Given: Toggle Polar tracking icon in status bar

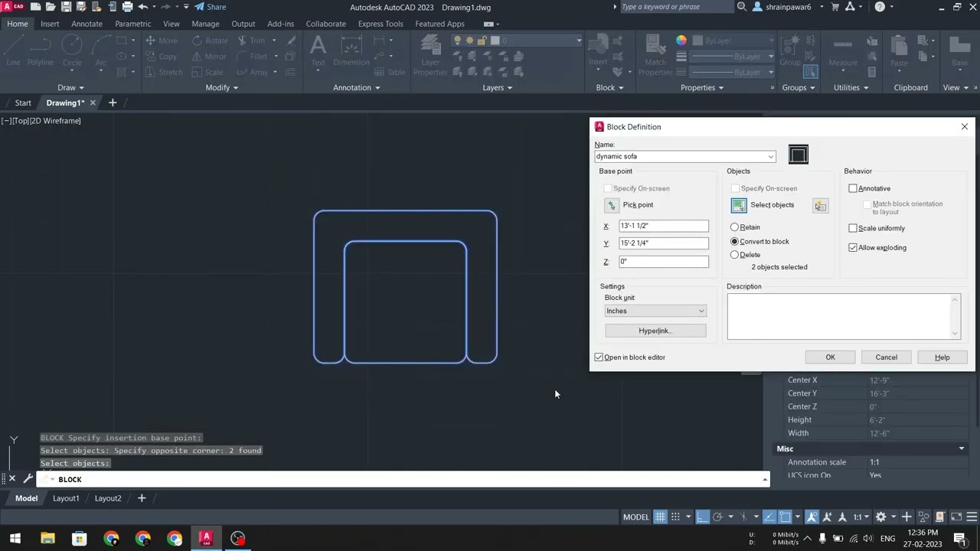Looking at the screenshot, I should (x=717, y=517).
